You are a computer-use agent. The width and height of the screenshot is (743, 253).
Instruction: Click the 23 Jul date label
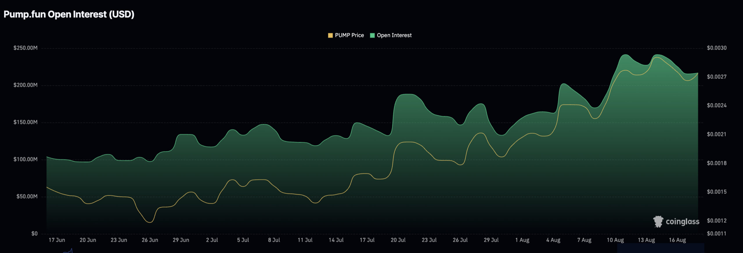tap(429, 240)
